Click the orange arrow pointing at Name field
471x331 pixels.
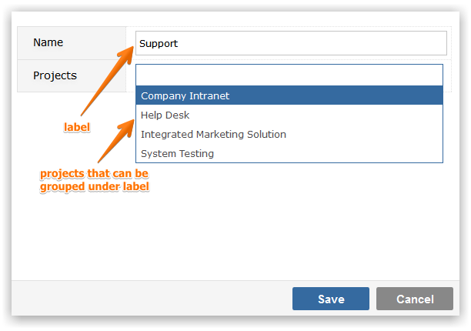108,81
